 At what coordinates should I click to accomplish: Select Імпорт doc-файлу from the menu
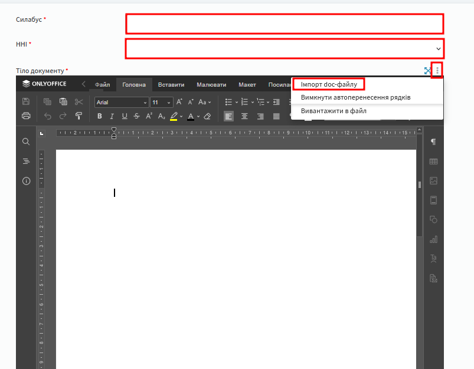(329, 84)
